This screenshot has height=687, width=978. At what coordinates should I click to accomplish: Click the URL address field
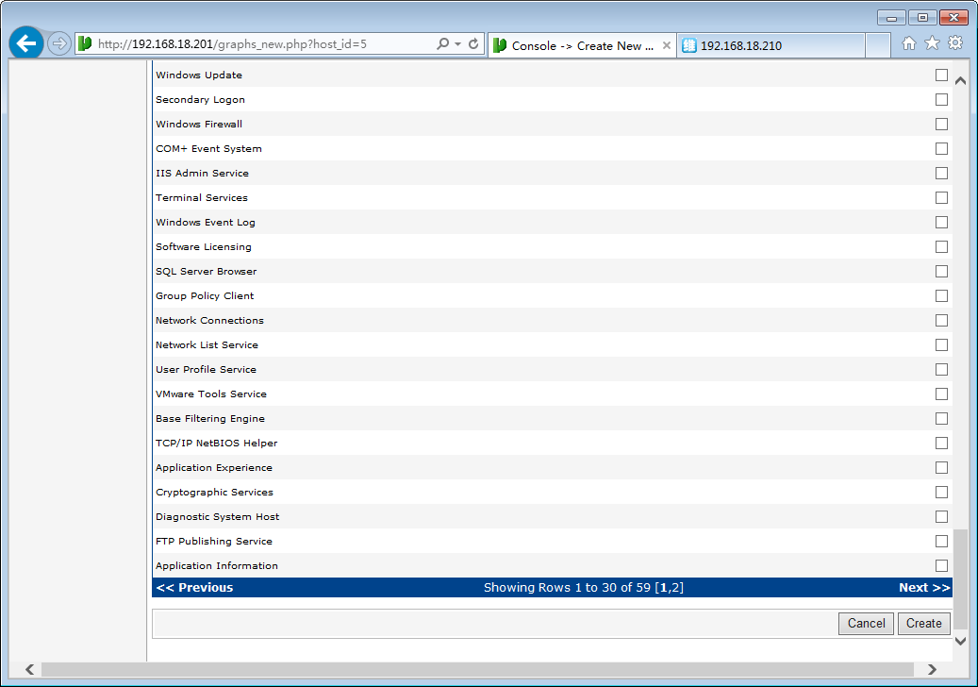[264, 44]
